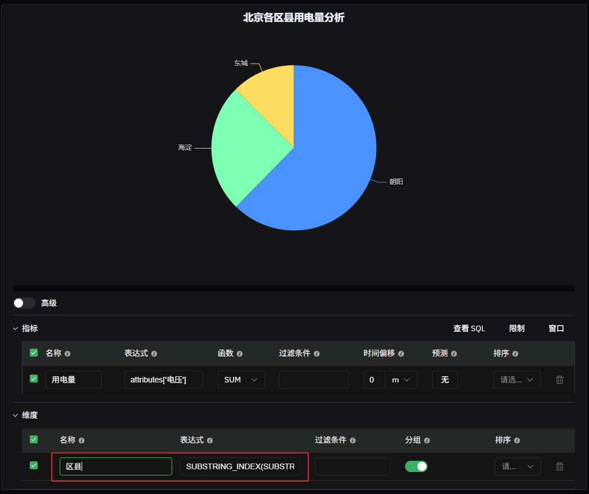Click the attributes['电压'] expression field

(x=164, y=380)
